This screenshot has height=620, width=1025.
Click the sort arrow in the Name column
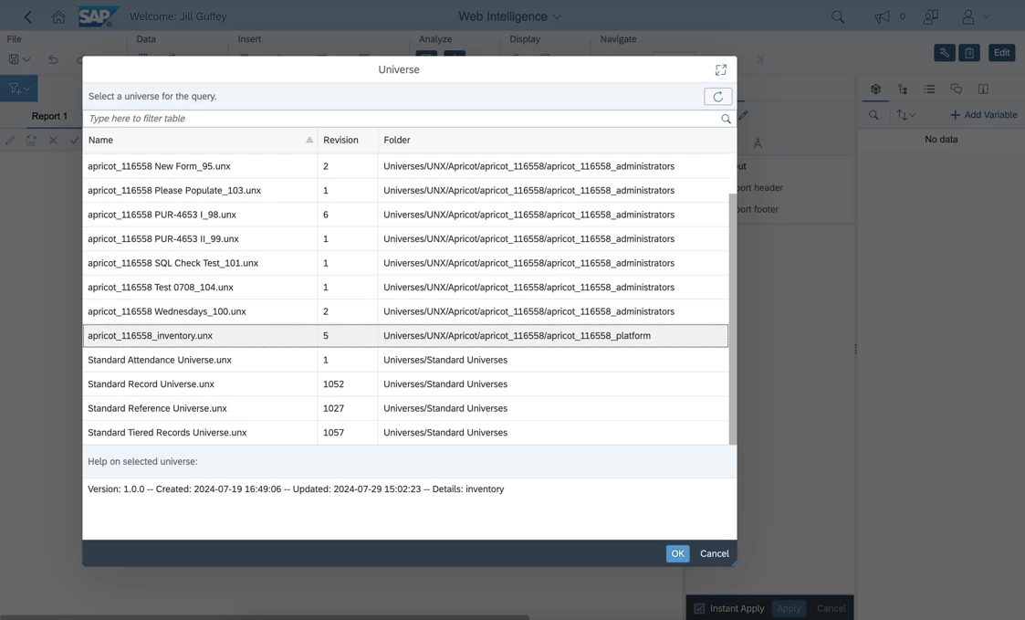coord(309,140)
